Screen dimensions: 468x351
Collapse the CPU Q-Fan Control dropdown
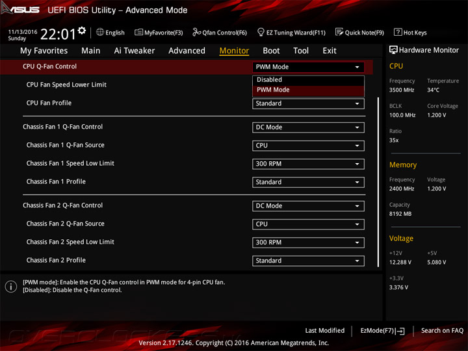pyautogui.click(x=308, y=67)
